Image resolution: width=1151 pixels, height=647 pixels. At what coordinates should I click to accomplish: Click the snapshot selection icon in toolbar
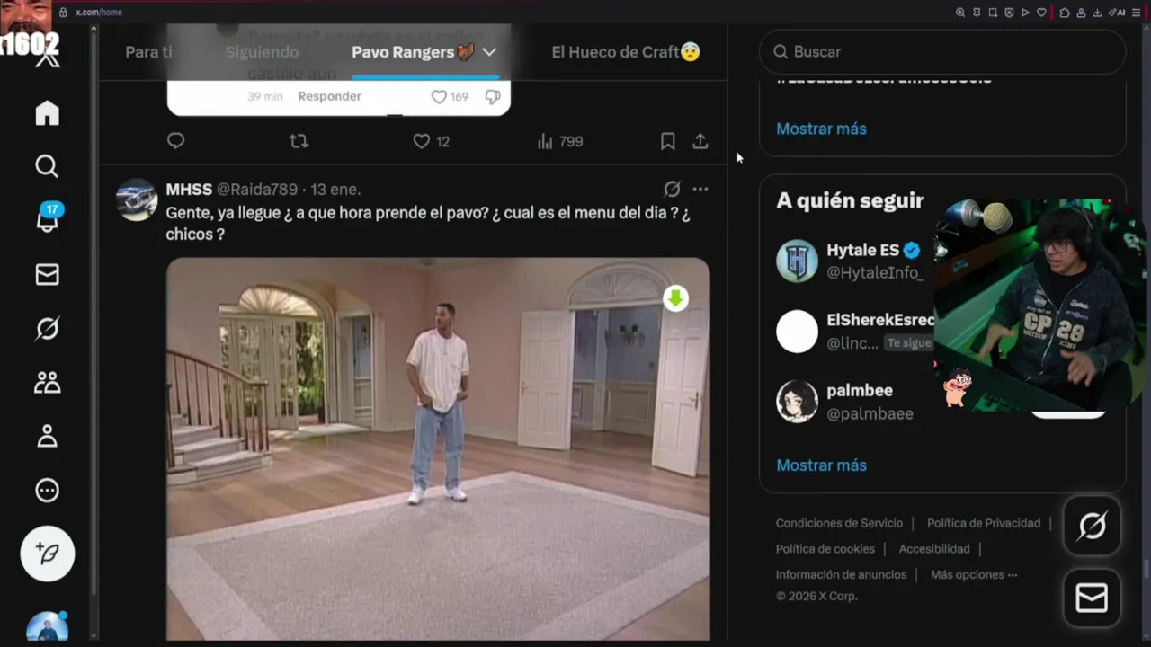(x=993, y=13)
